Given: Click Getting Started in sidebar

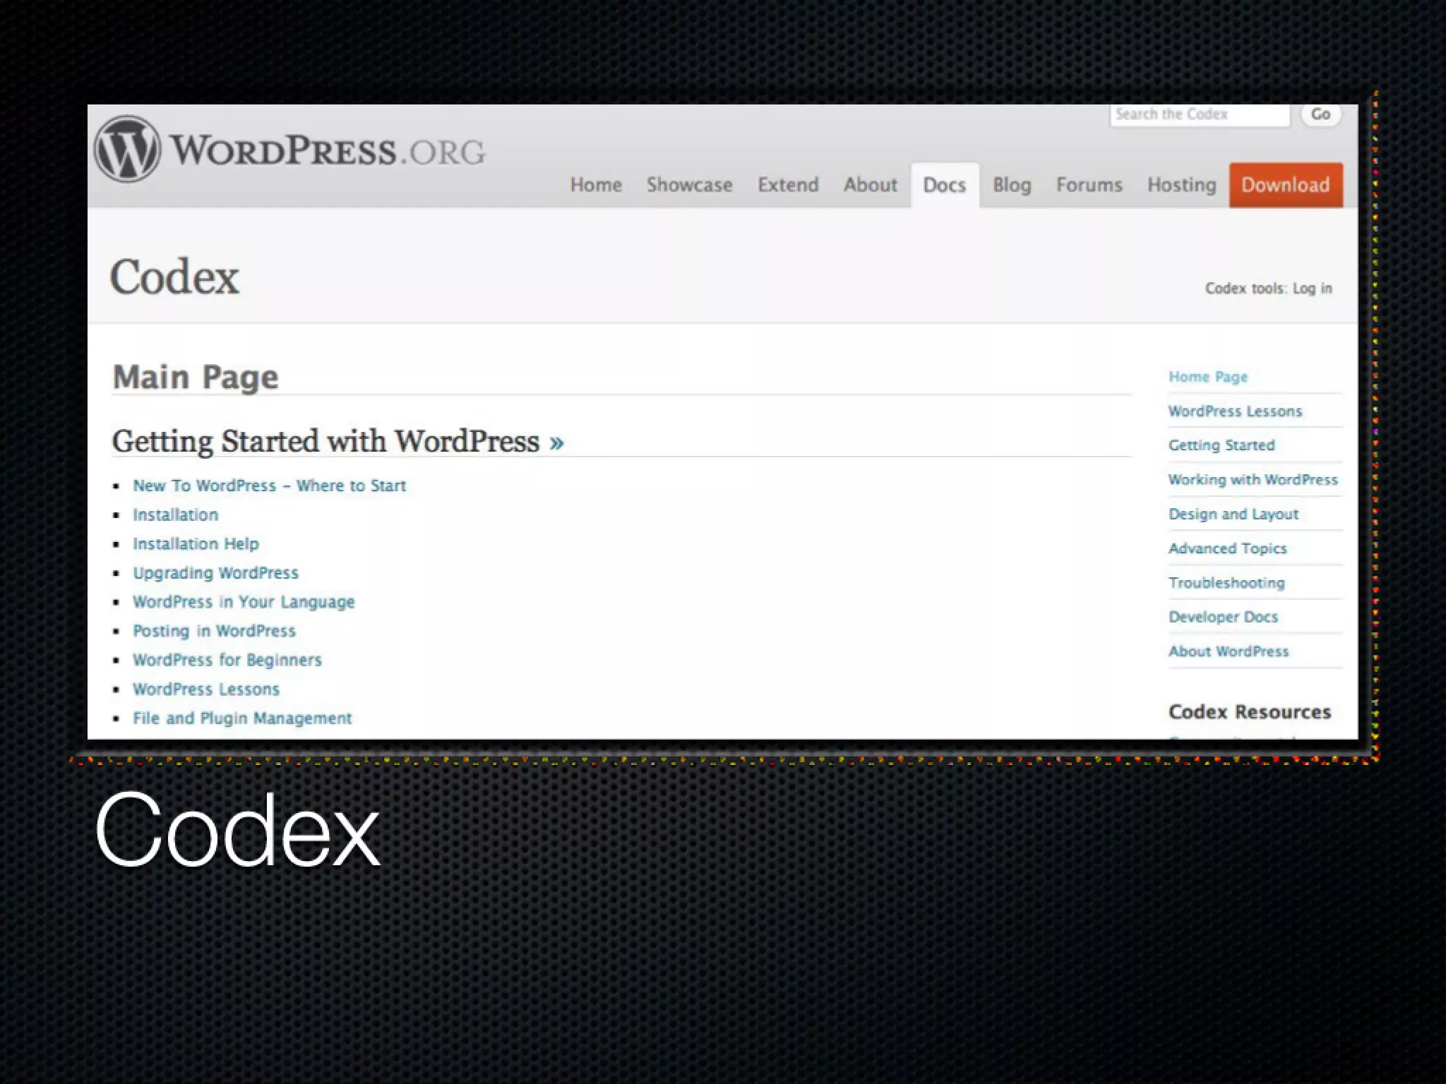Looking at the screenshot, I should [x=1221, y=445].
